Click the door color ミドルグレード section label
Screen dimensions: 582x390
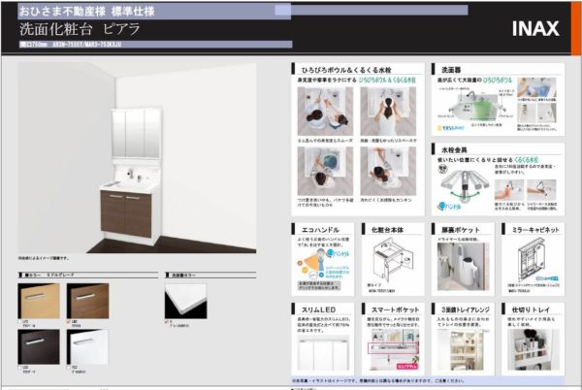pyautogui.click(x=49, y=275)
